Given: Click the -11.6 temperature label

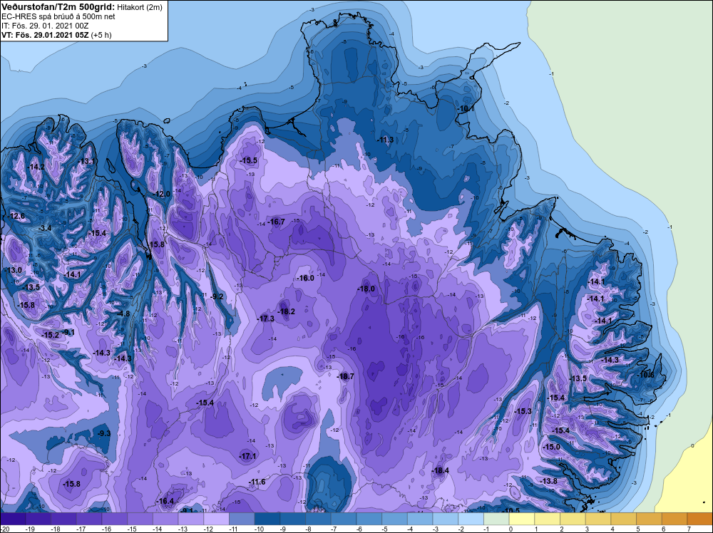Looking at the screenshot, I should tap(257, 482).
